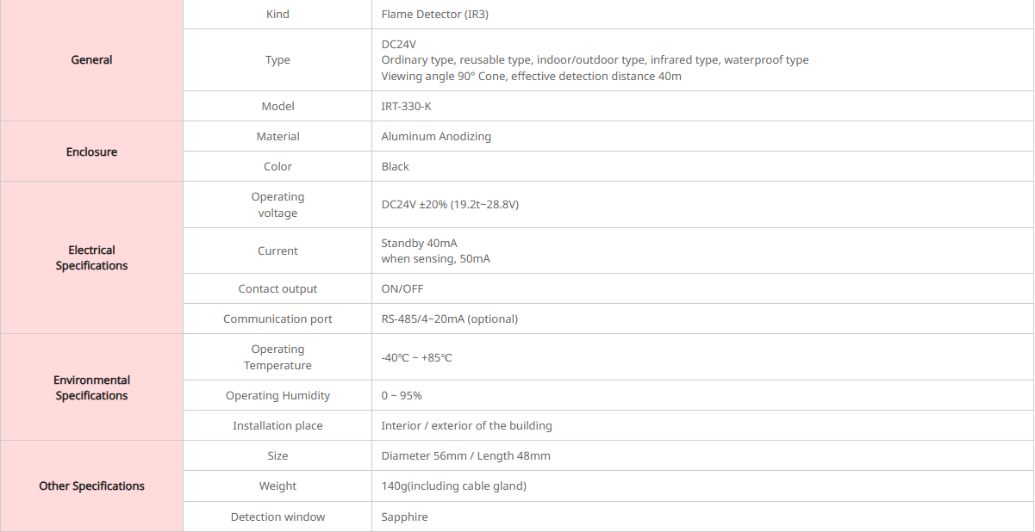This screenshot has height=532, width=1035.
Task: Select the Black color value cell
Action: coord(396,167)
